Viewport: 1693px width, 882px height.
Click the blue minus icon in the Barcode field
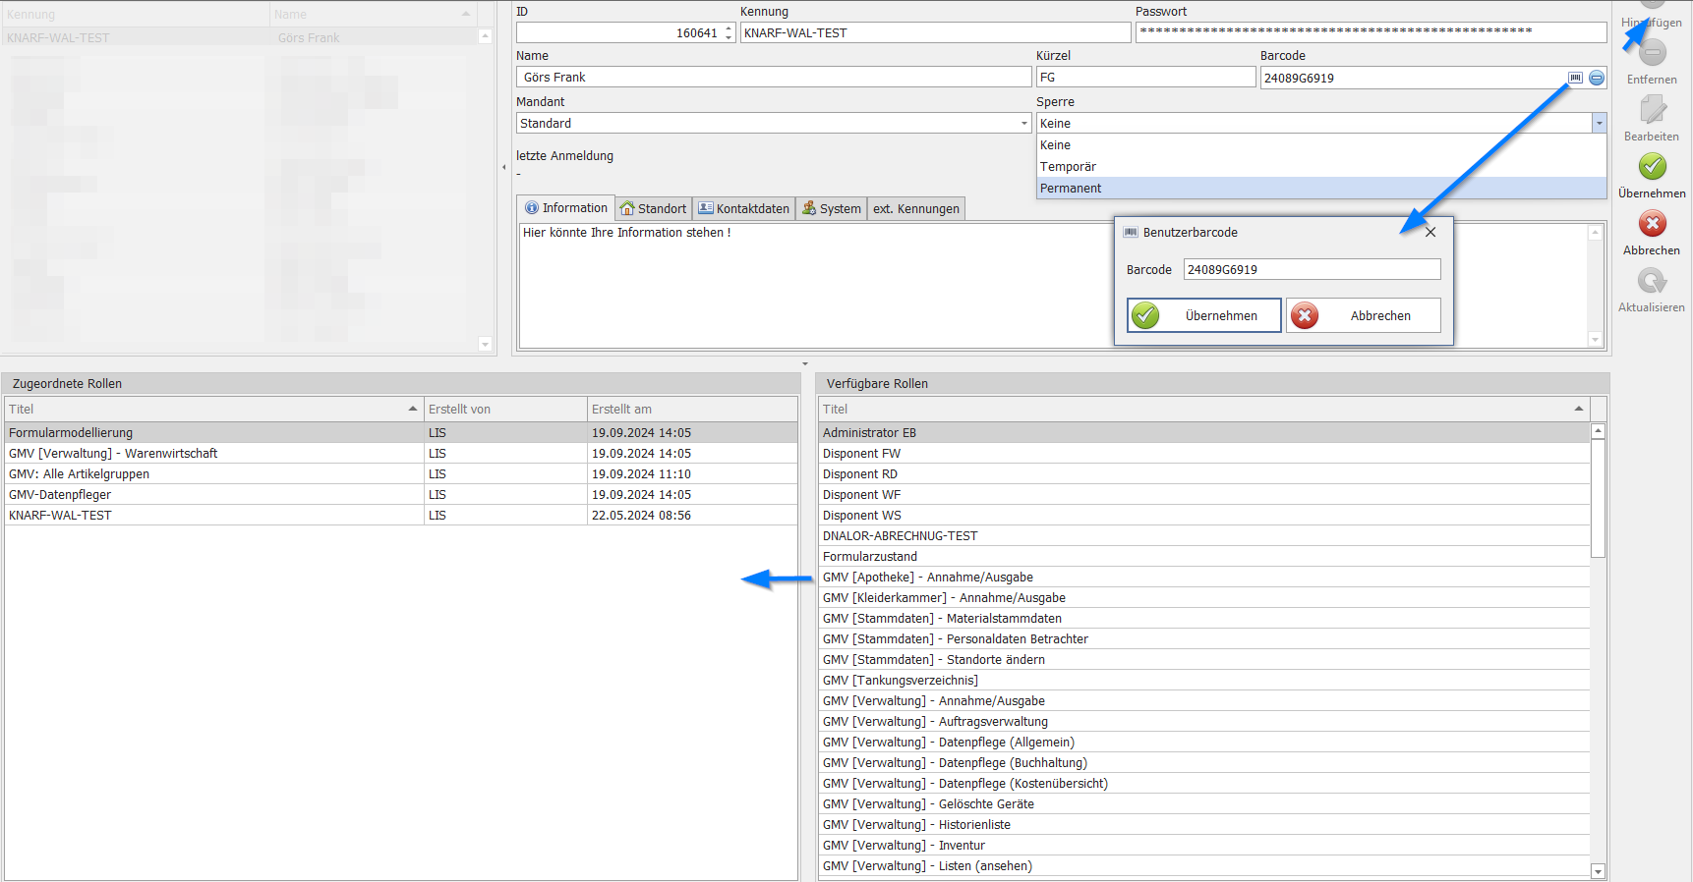[1597, 78]
